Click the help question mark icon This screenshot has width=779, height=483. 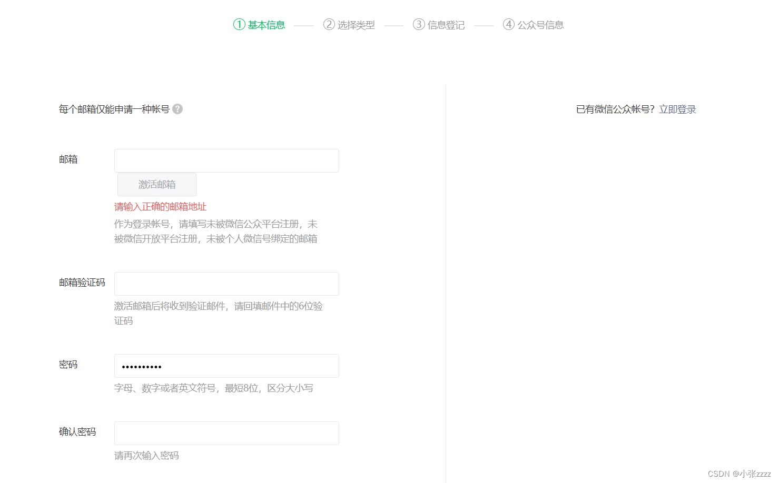178,109
